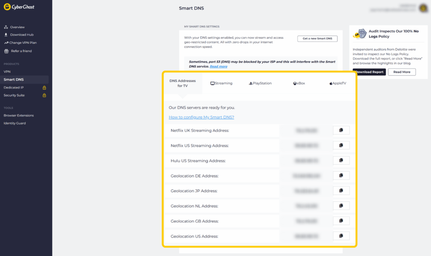Copy the Hulu US Streaming Address
Viewport: 431px width, 256px height.
tap(341, 160)
